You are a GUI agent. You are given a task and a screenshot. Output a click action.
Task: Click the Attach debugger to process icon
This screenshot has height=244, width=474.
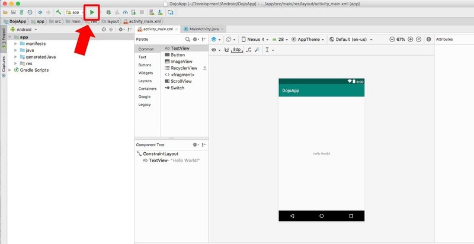[x=133, y=12]
